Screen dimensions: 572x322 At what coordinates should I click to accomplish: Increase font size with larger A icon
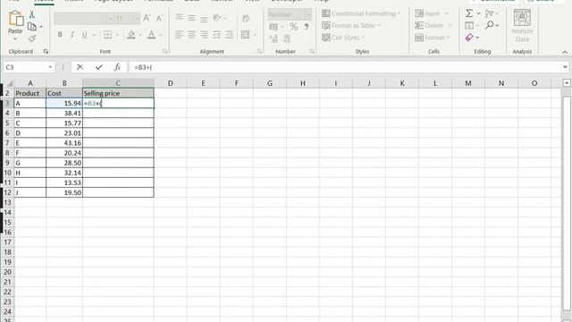[147, 18]
